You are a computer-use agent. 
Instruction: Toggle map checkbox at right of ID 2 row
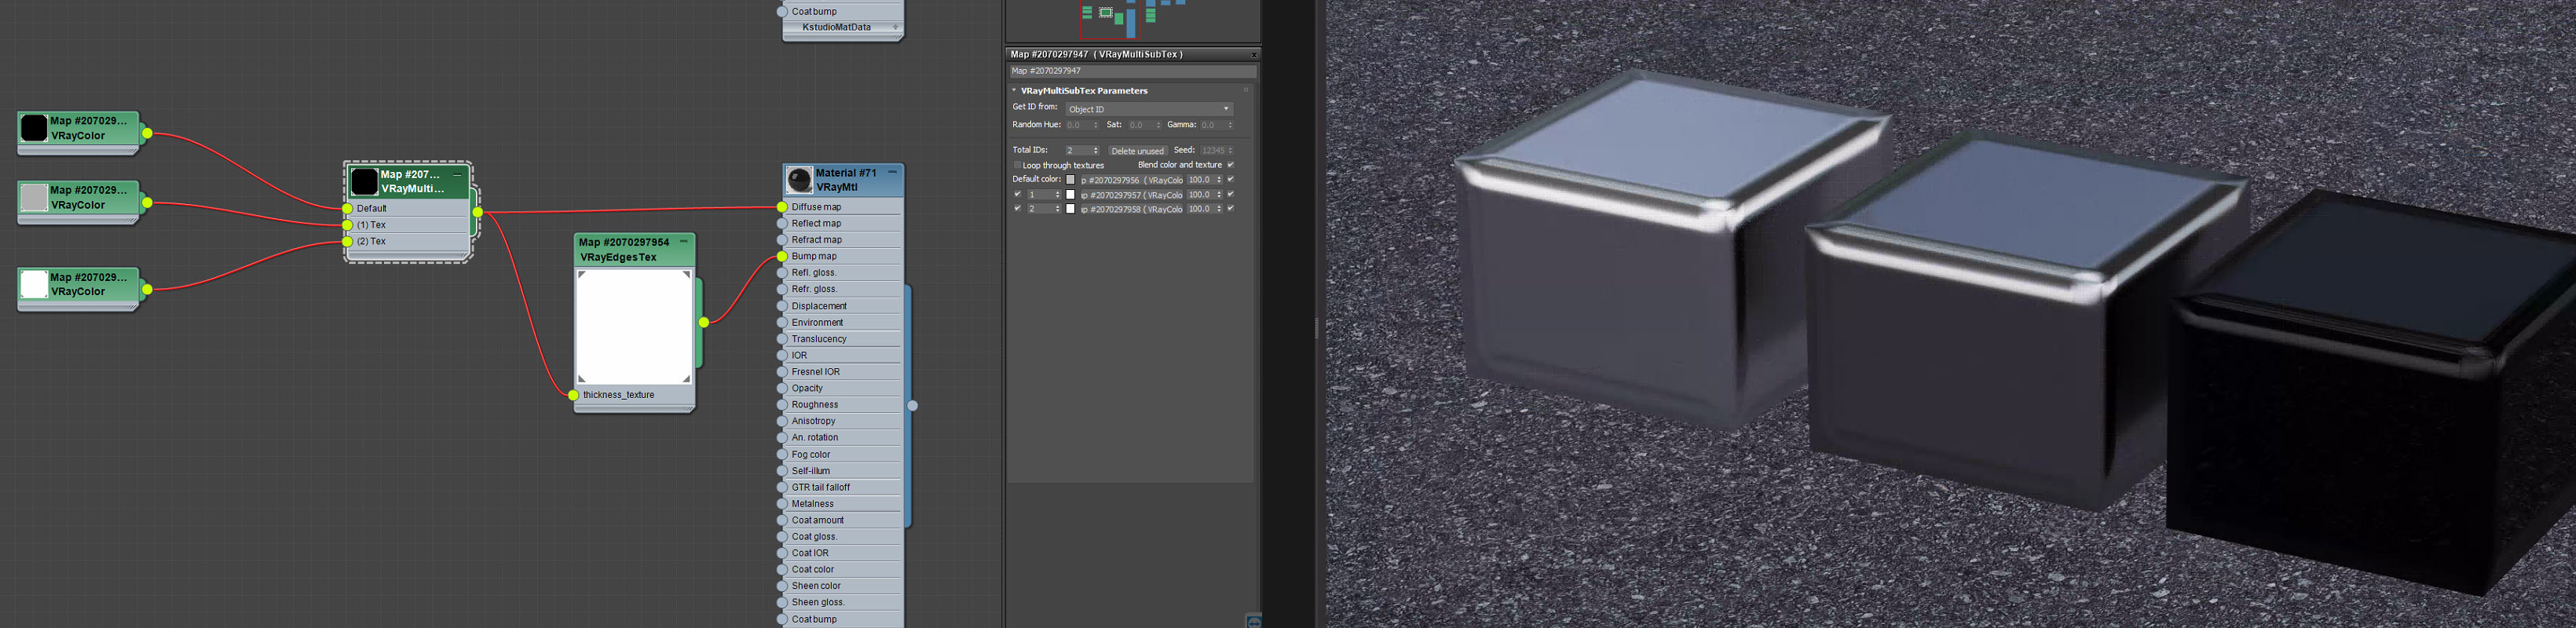point(1230,208)
